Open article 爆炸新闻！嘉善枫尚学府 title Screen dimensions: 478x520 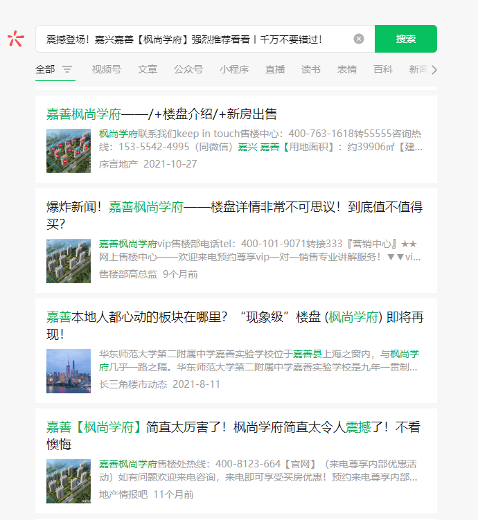pos(234,215)
